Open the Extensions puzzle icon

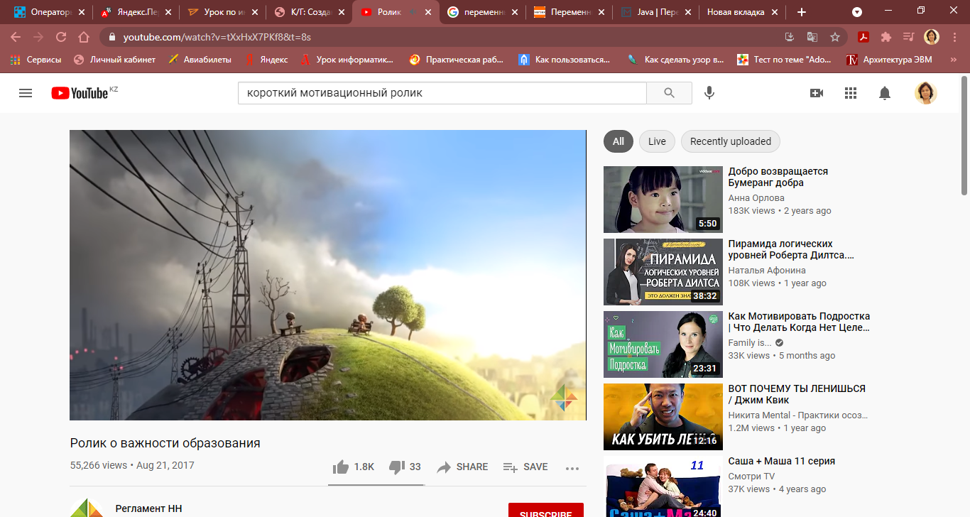[x=886, y=37]
